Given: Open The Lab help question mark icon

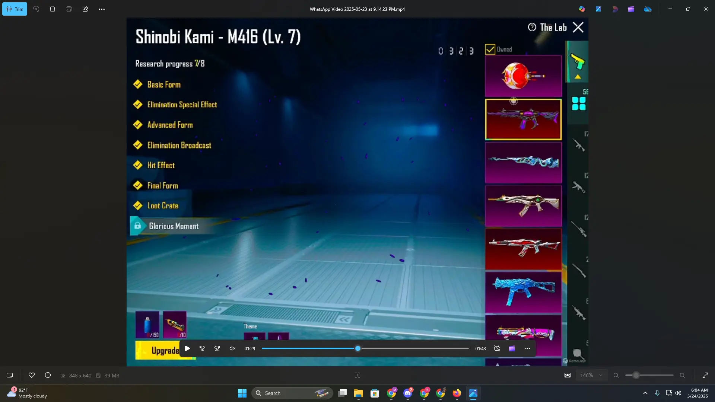Looking at the screenshot, I should tap(532, 27).
